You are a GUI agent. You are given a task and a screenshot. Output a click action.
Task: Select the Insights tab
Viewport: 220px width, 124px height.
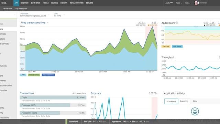(64, 3)
